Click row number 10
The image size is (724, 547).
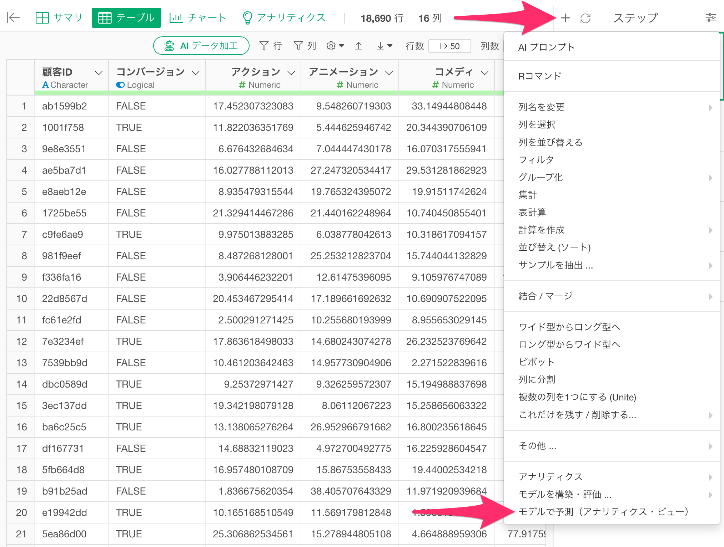coord(21,298)
